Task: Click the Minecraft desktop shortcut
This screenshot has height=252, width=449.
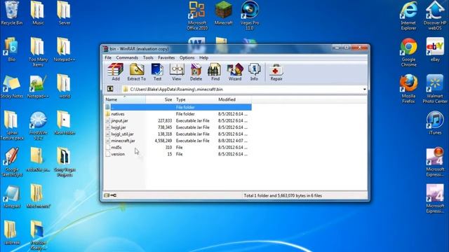Action: [223, 13]
